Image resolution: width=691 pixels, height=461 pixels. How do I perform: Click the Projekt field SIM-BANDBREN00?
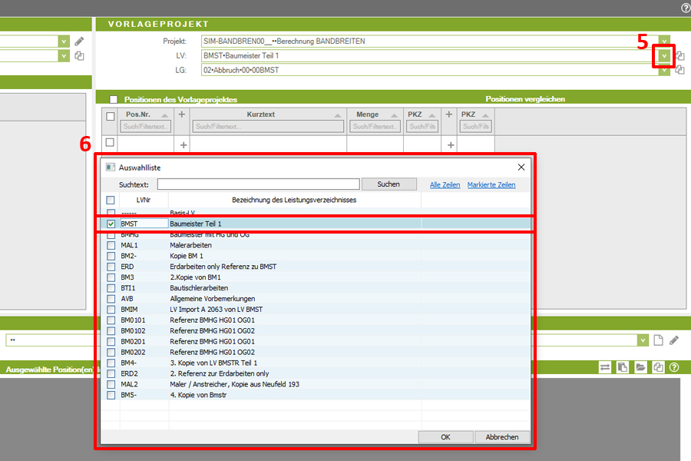pos(430,41)
